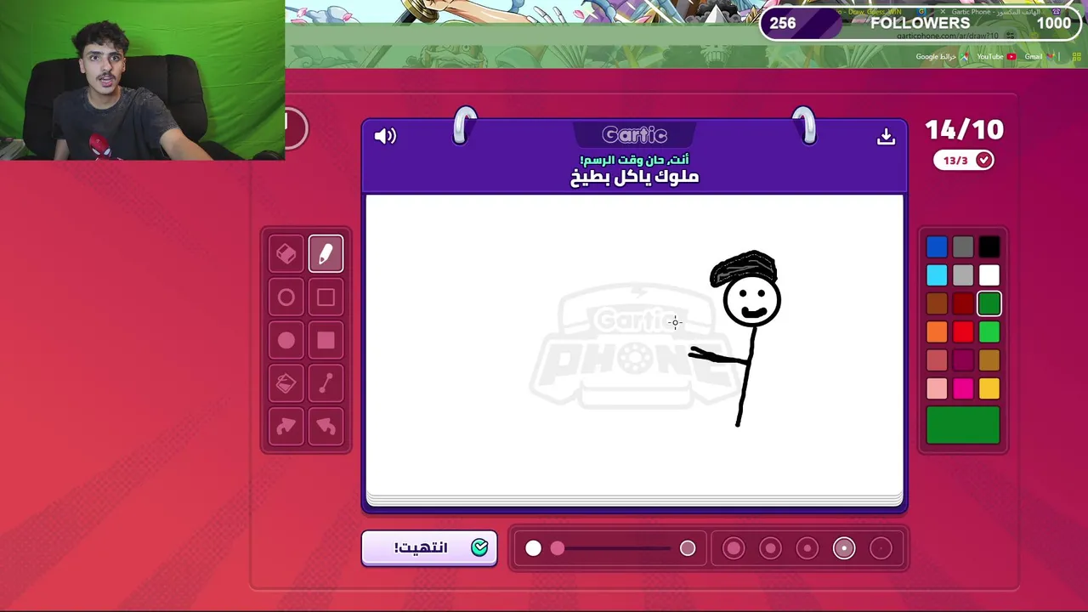
Task: Mute the game sound speaker icon
Action: [x=385, y=136]
